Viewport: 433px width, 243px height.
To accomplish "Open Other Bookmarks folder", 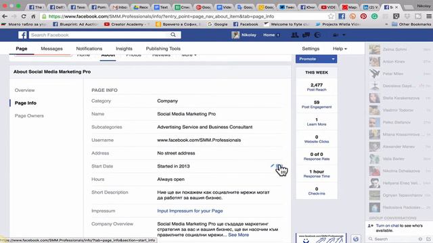I will pyautogui.click(x=411, y=24).
